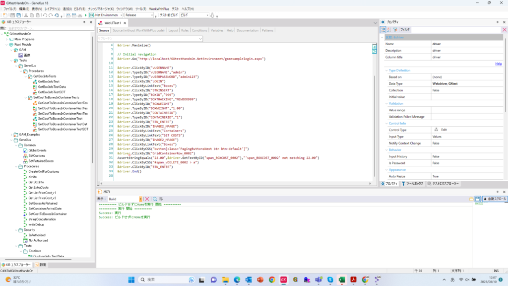Pin the KB Explorer panel with the auto-hide pin
508x286 pixels.
(84, 22)
